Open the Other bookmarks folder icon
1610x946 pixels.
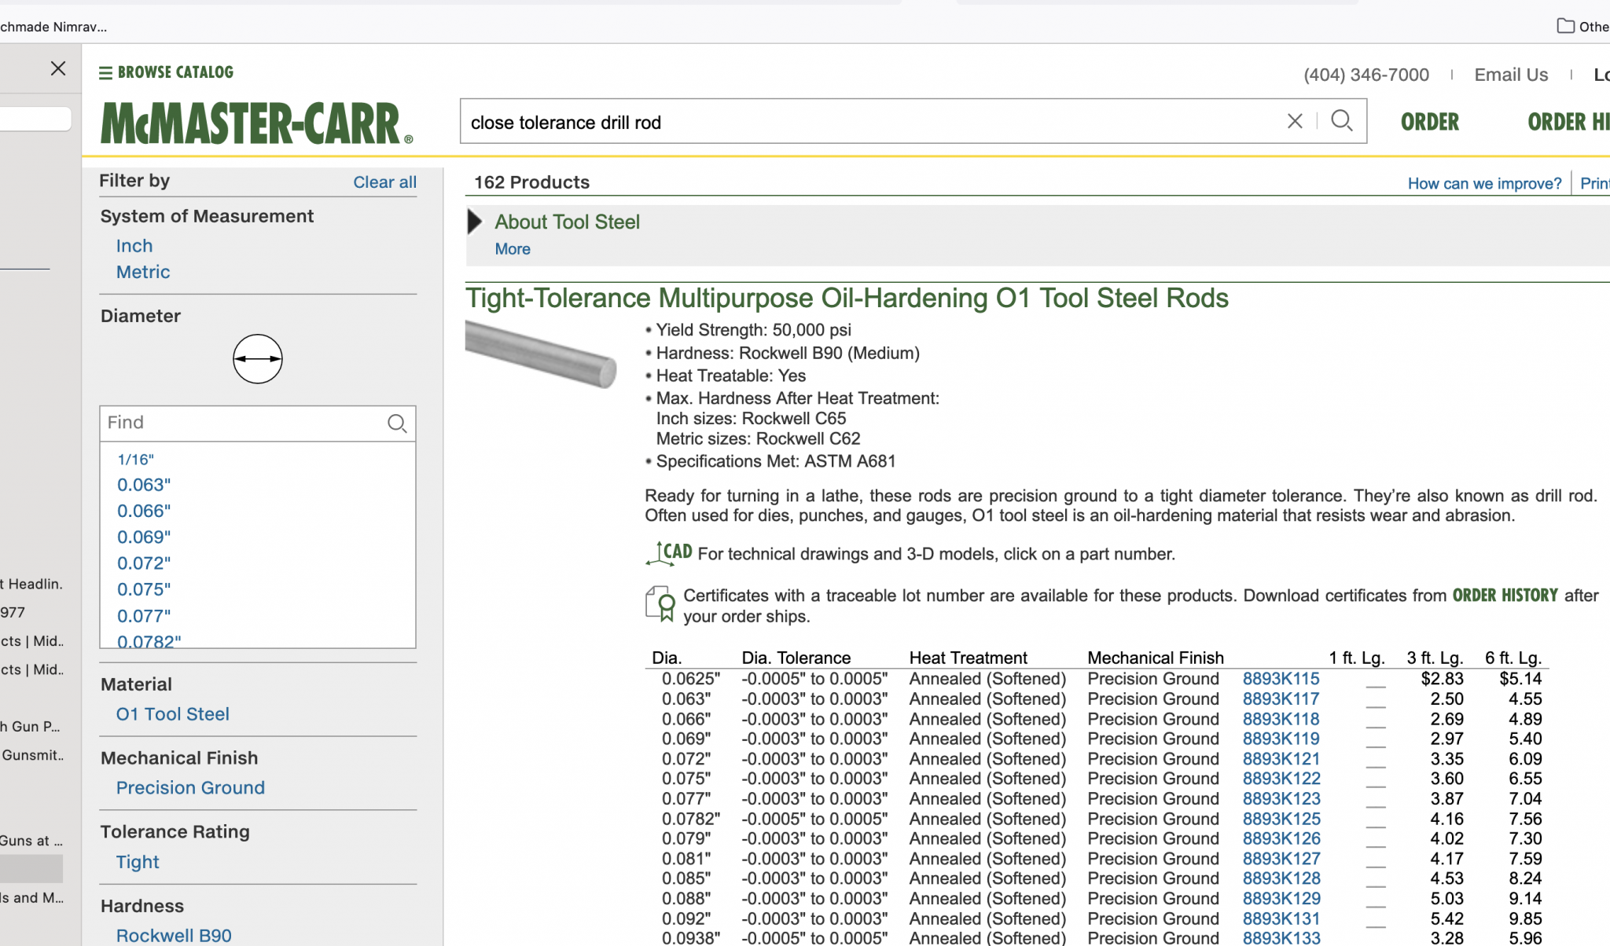point(1565,26)
